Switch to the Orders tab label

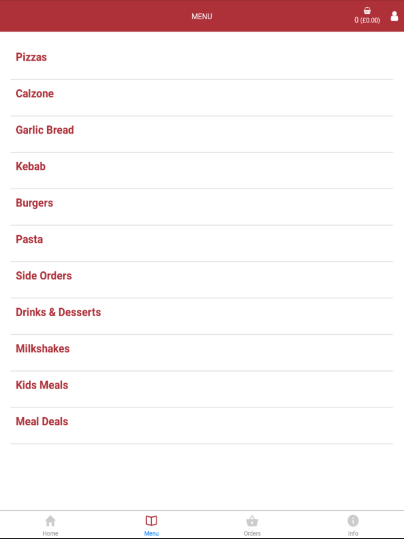(252, 533)
